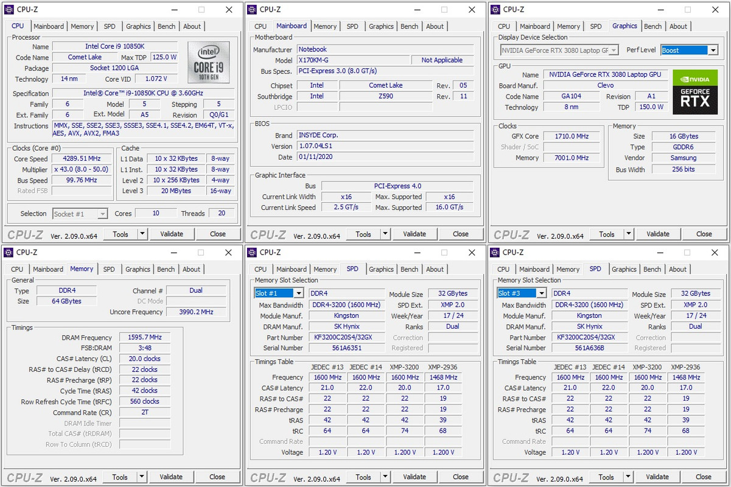Click the NVIDIA GeForce RTX logo
The width and height of the screenshot is (731, 487).
click(694, 92)
